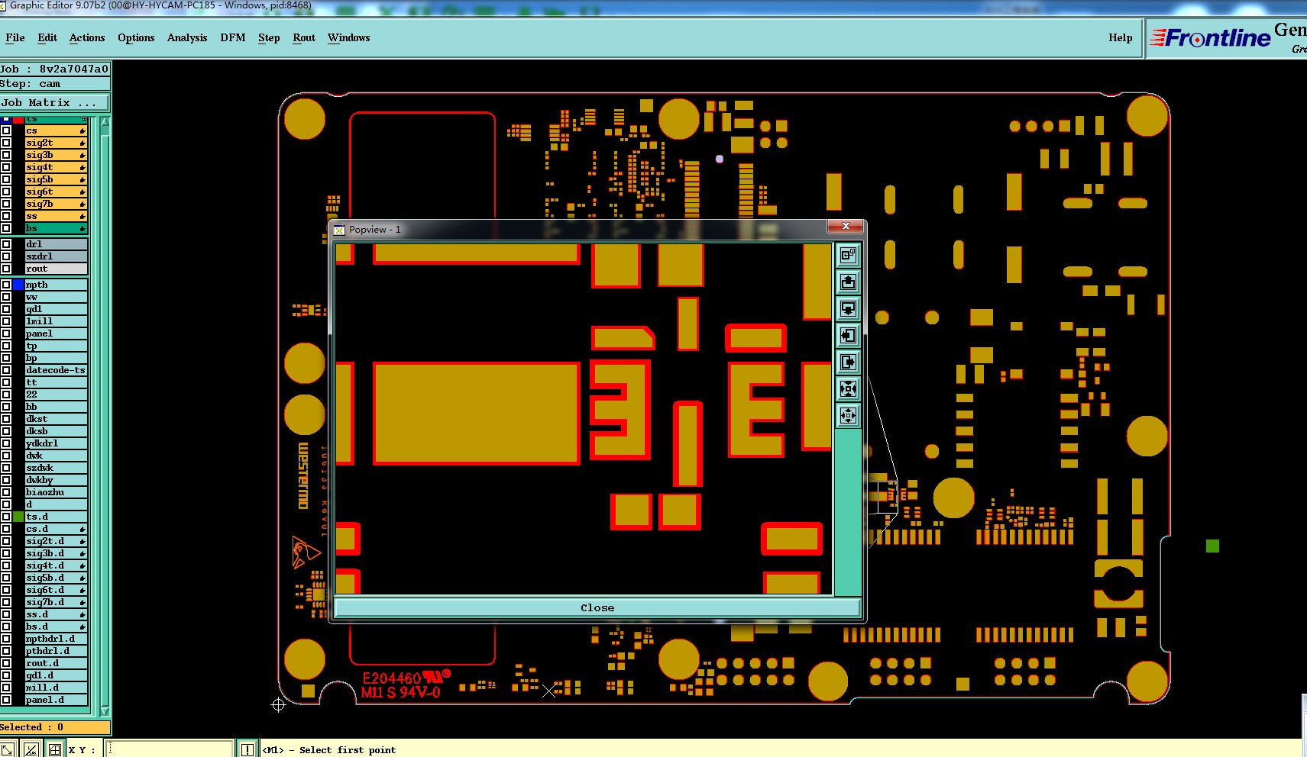Toggle the checkbox for layer panel
Viewport: 1307px width, 757px height.
pos(6,333)
